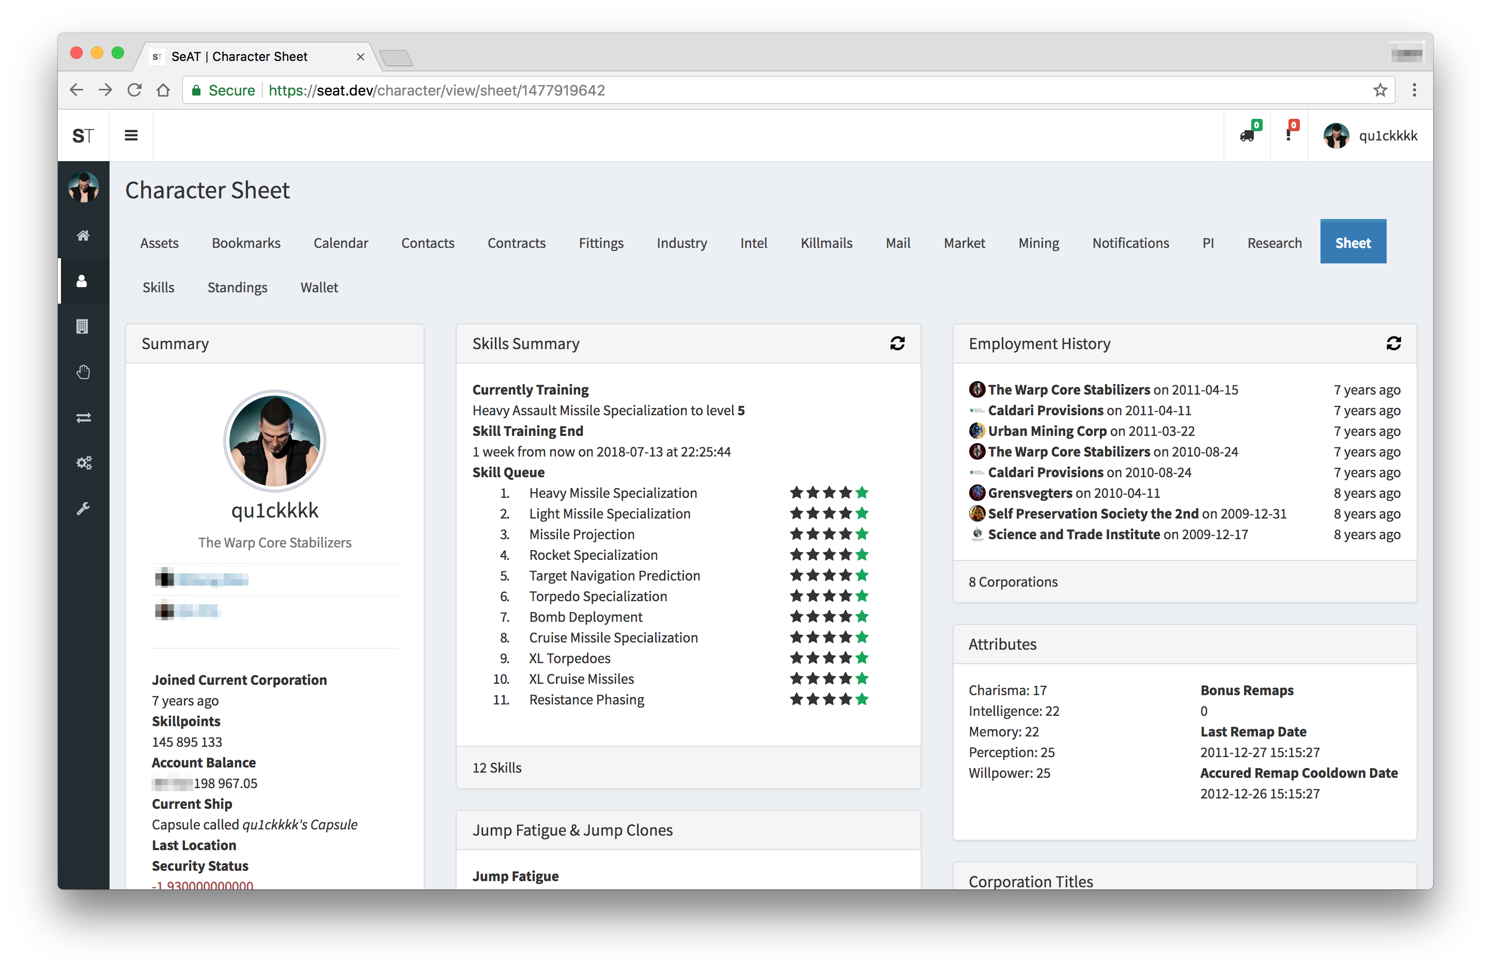
Task: Bookmark page with the star icon
Action: (x=1380, y=90)
